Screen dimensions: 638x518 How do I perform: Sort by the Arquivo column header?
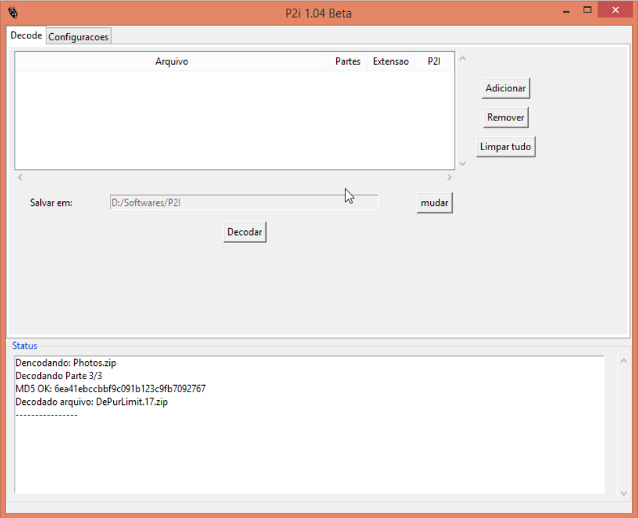point(171,62)
